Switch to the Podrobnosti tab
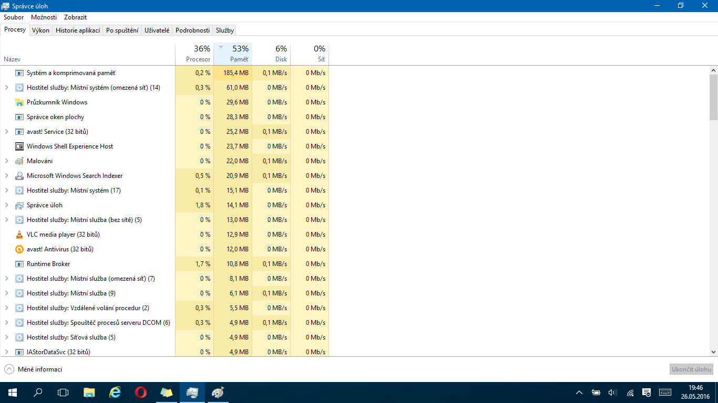This screenshot has width=718, height=403. point(193,30)
